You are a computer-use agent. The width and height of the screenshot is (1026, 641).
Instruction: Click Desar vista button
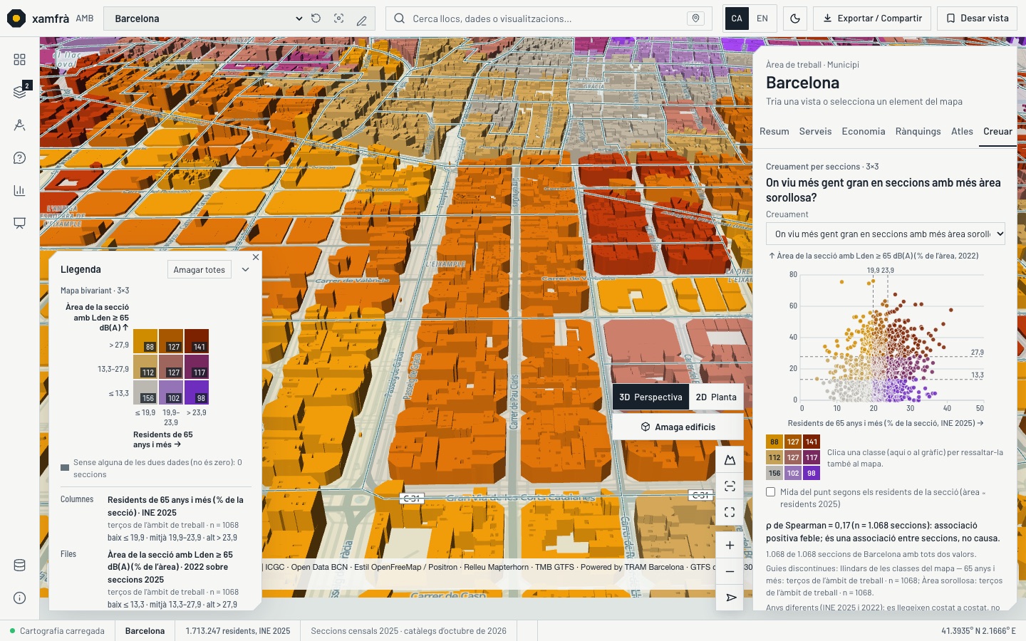978,19
